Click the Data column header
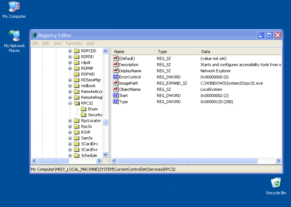The height and width of the screenshot is (207, 291). (240, 52)
